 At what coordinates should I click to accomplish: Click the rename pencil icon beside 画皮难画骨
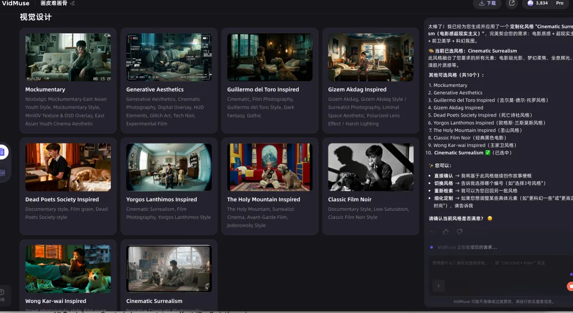(x=72, y=3)
